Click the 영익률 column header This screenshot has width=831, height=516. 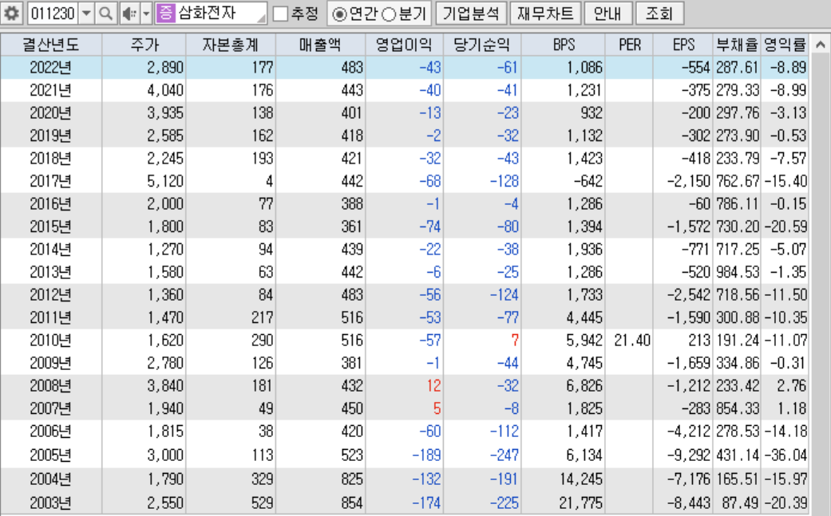coord(785,45)
